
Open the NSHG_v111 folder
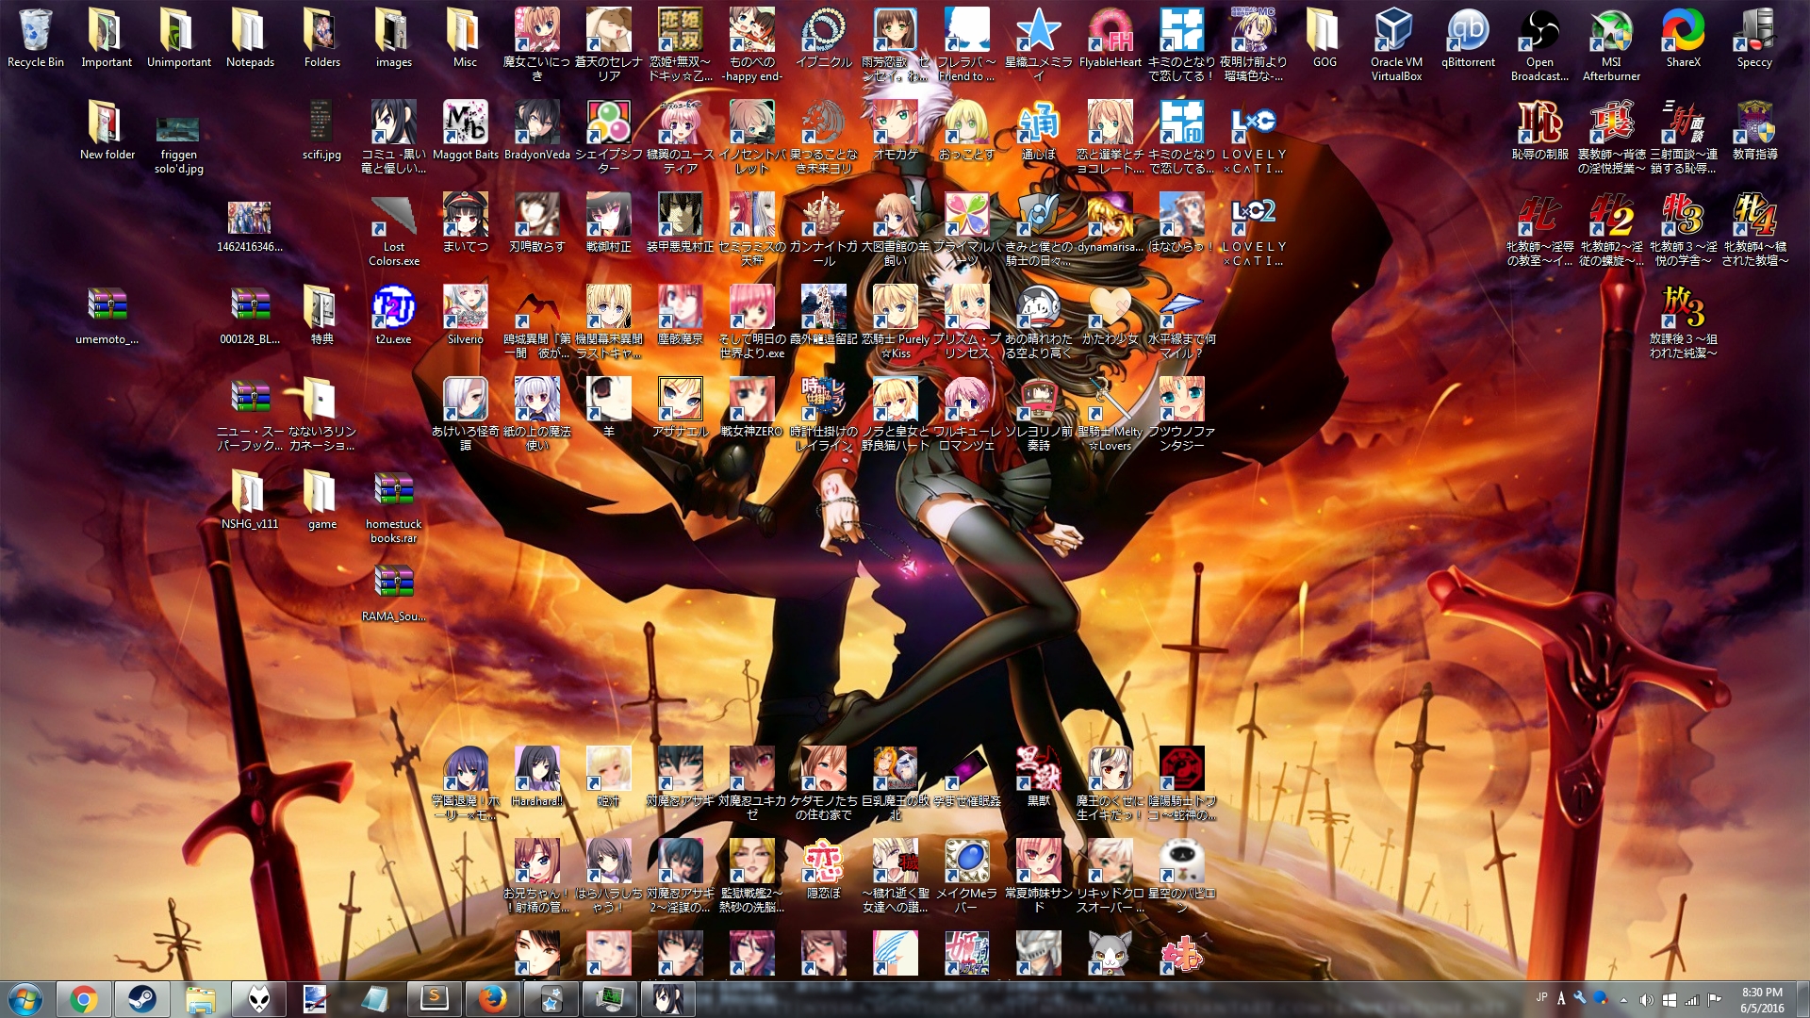click(251, 500)
